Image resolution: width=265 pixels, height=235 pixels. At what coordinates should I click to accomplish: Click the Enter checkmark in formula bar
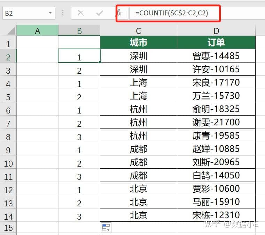(100, 13)
